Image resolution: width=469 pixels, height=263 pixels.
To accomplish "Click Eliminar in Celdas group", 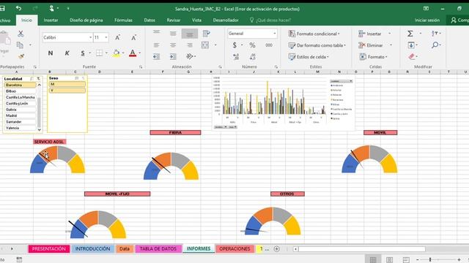I will [371, 45].
